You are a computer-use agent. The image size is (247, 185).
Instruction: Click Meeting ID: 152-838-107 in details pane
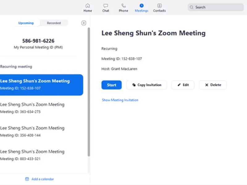[122, 59]
